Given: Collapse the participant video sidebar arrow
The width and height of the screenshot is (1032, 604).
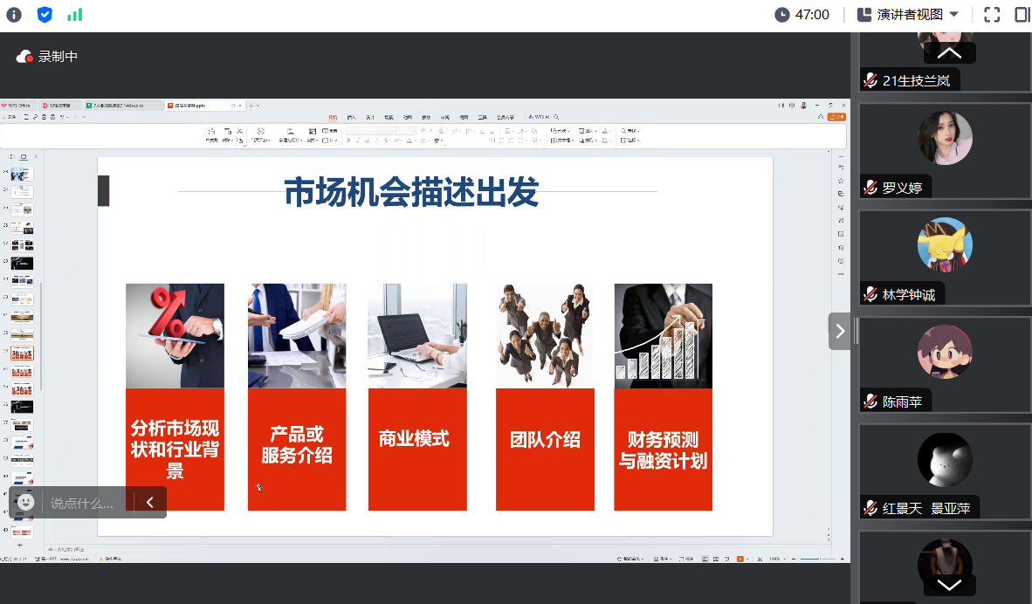Looking at the screenshot, I should point(840,331).
